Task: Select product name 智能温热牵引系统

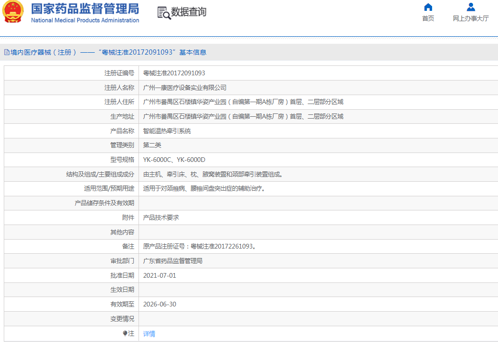Action: (x=167, y=131)
